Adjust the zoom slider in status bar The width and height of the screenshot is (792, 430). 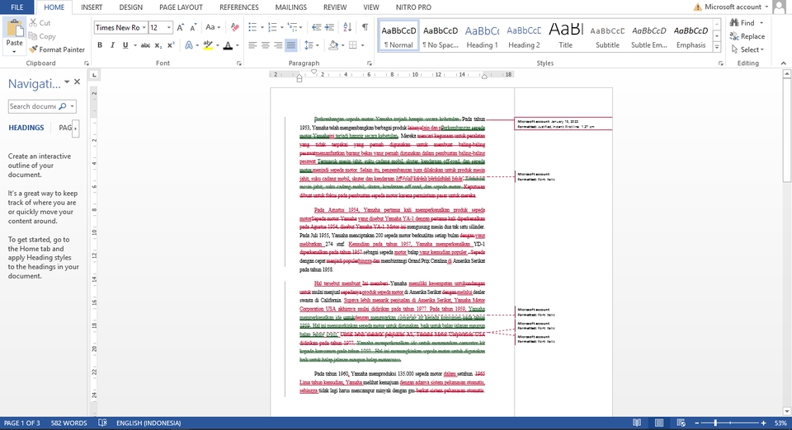point(715,423)
